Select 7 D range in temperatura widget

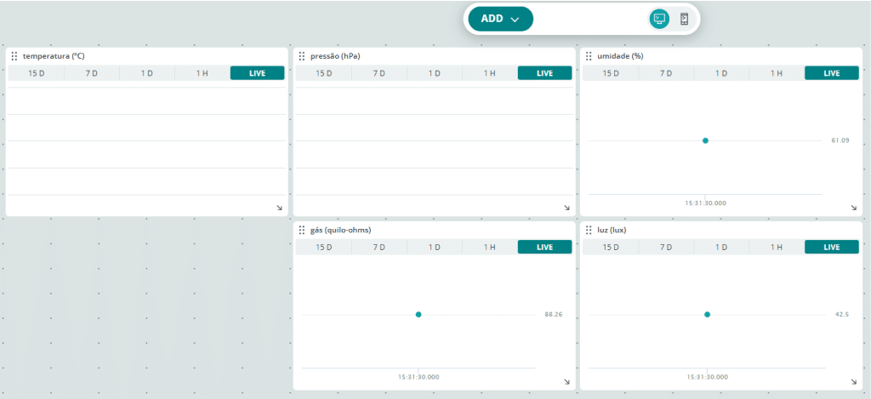tap(92, 73)
